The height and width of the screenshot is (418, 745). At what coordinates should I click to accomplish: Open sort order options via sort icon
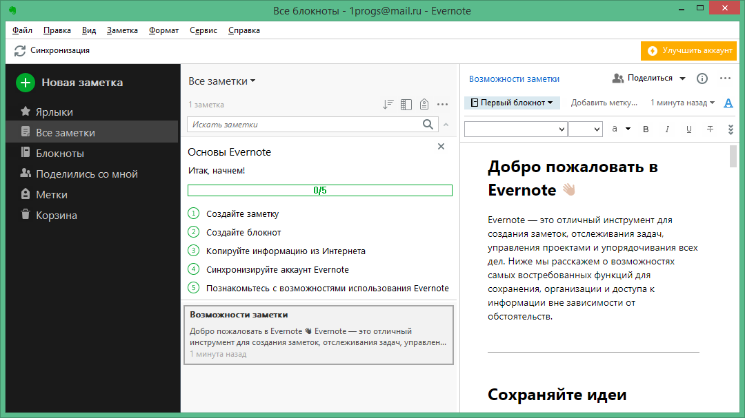(387, 104)
